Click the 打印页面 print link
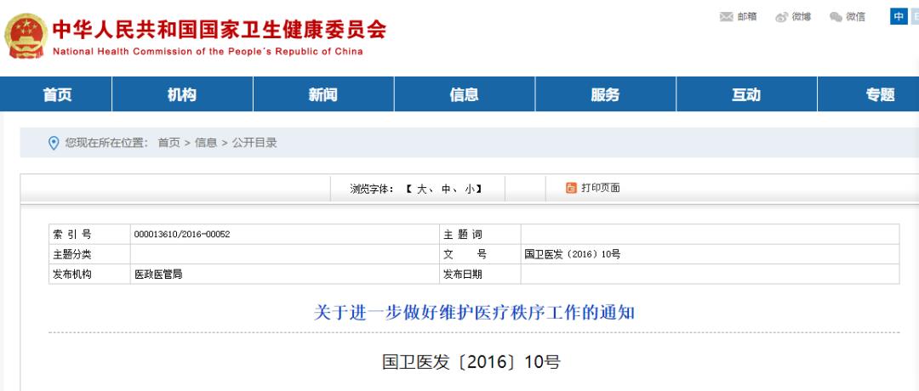The height and width of the screenshot is (391, 919). click(x=600, y=188)
